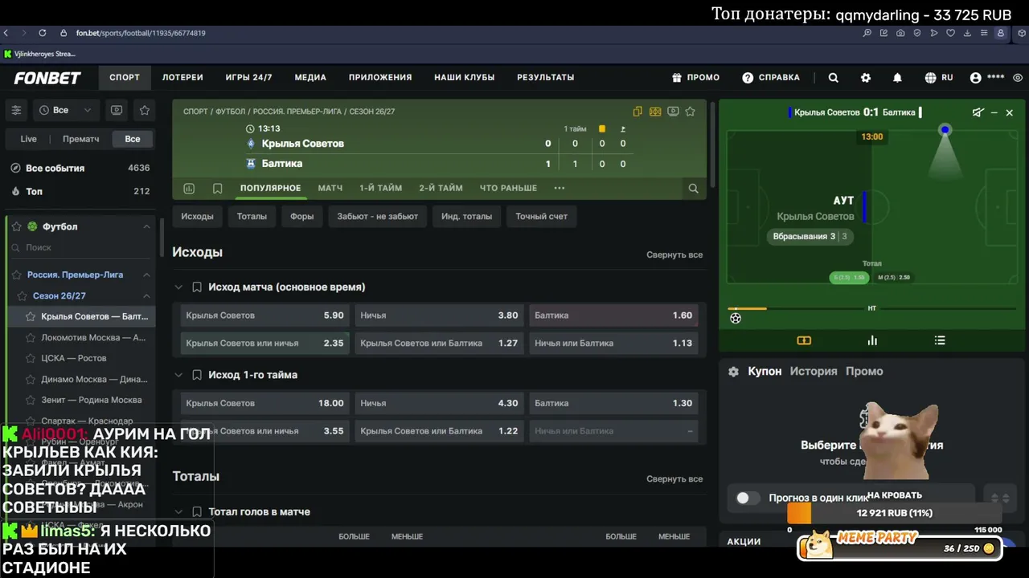
Task: Select the Live filter
Action: [29, 139]
